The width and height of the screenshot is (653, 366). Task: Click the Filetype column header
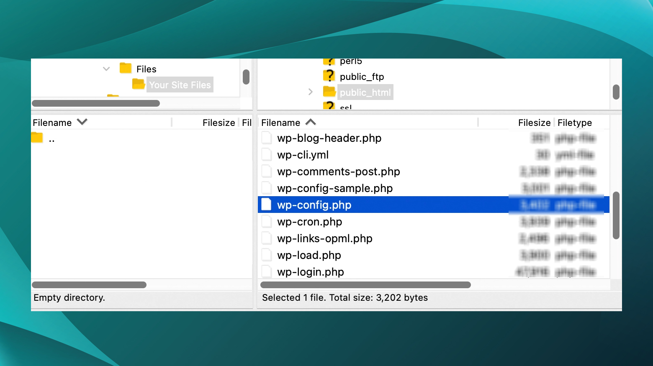(574, 122)
